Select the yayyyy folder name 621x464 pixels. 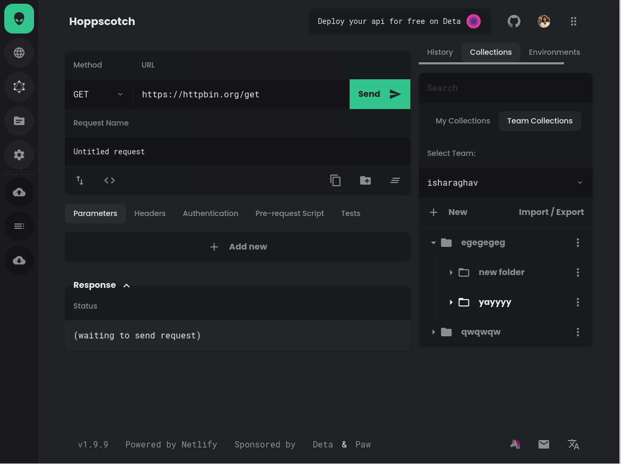[495, 302]
